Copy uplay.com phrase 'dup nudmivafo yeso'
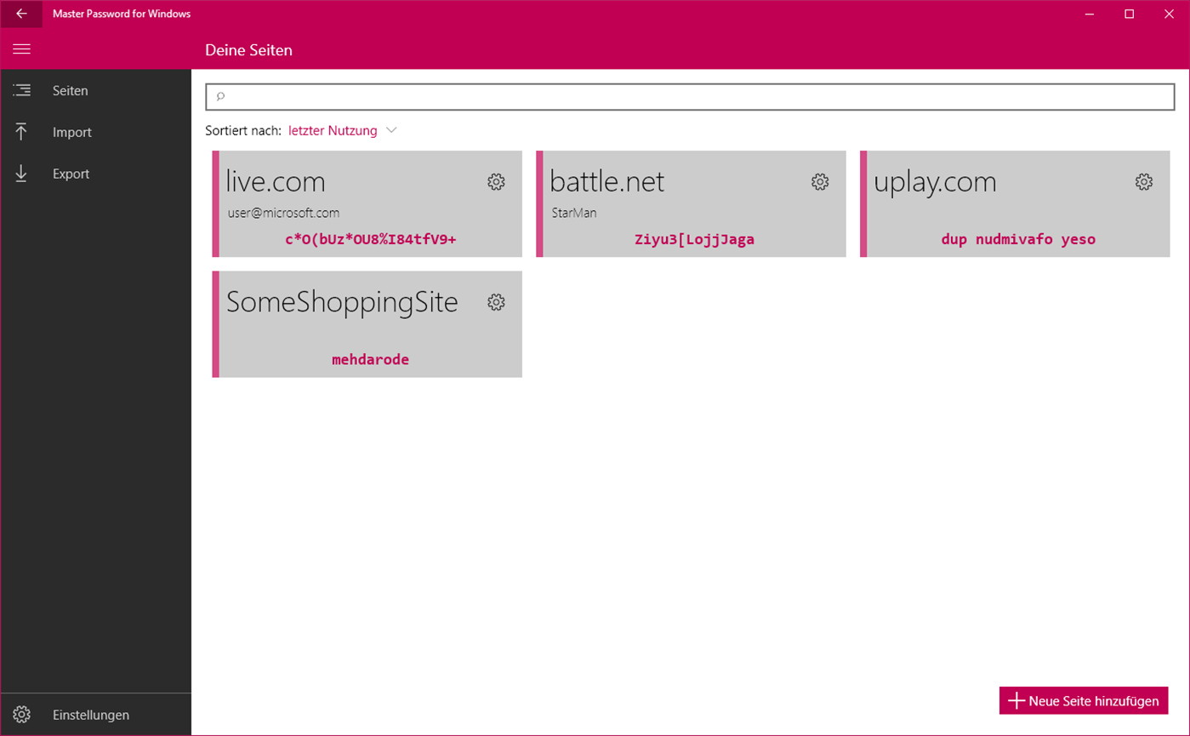 [1018, 239]
